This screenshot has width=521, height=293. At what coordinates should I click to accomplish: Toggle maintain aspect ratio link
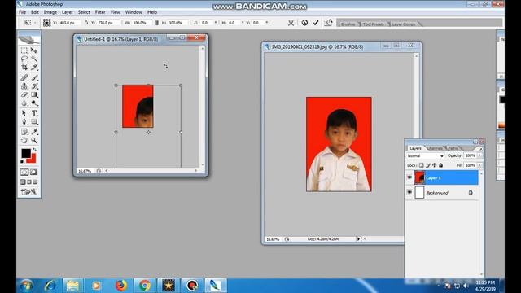[157, 23]
